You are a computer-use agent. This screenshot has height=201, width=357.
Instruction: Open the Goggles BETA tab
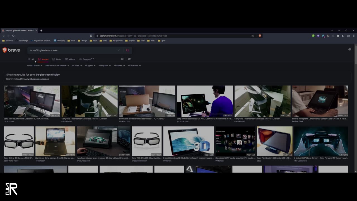point(87,59)
